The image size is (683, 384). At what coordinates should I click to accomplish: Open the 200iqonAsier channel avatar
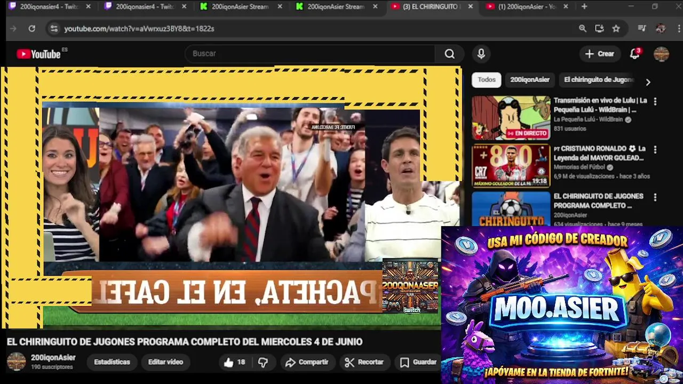coord(16,362)
